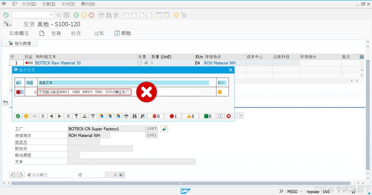Print the log using dialog printer icon
Image resolution: width=372 pixels, height=195 pixels.
[126, 116]
